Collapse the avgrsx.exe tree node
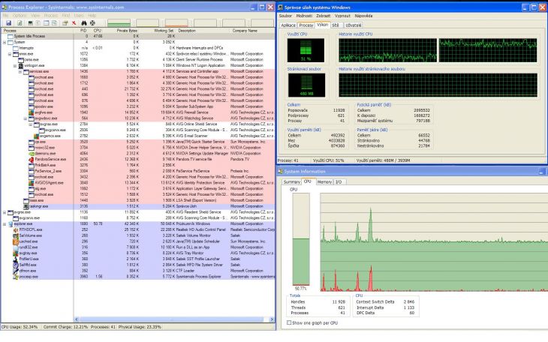 coord(5,212)
